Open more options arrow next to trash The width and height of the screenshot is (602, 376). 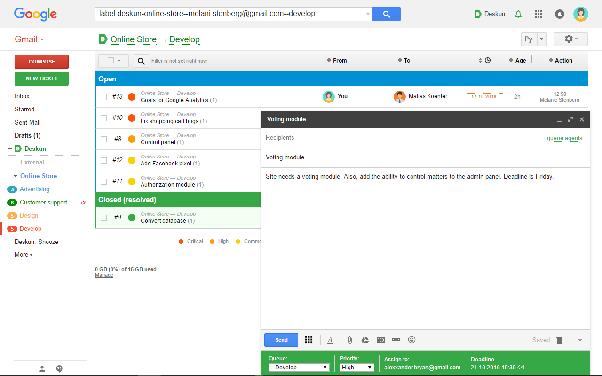point(580,340)
